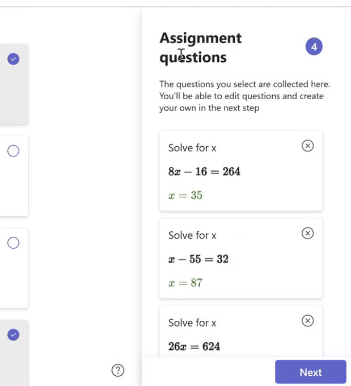
Task: Click the top gray highlighted card on left
Action: pos(14,84)
